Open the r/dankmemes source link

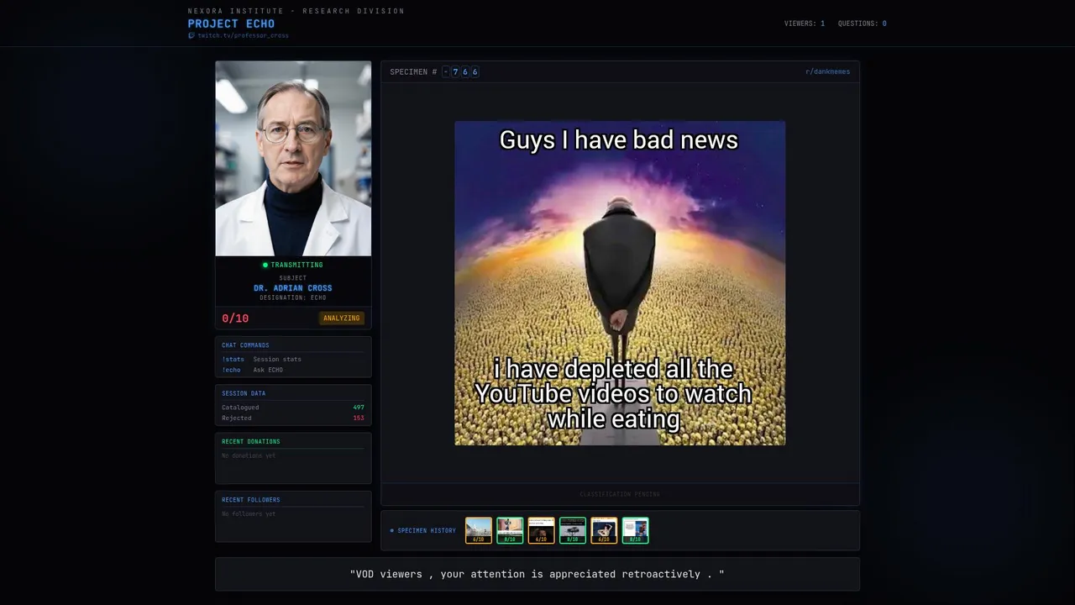[x=827, y=71]
